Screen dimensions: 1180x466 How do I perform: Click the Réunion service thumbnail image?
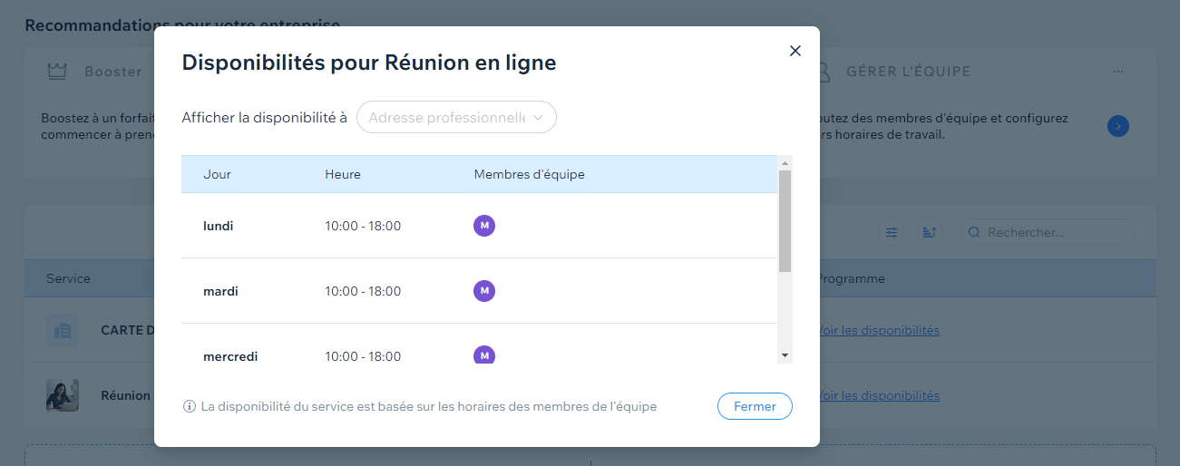(63, 395)
